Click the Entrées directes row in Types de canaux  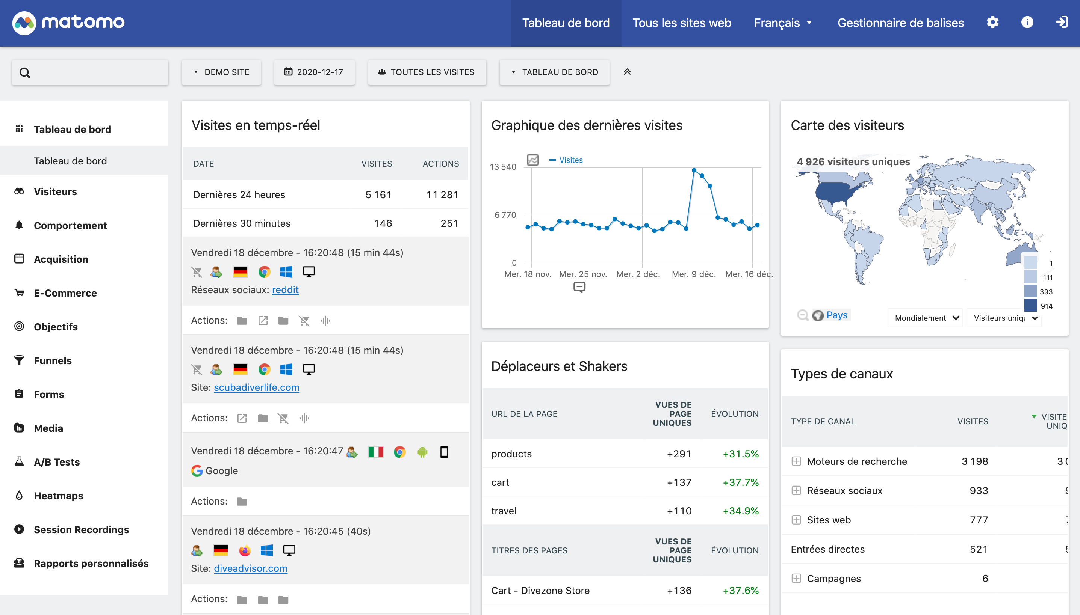[x=924, y=549]
